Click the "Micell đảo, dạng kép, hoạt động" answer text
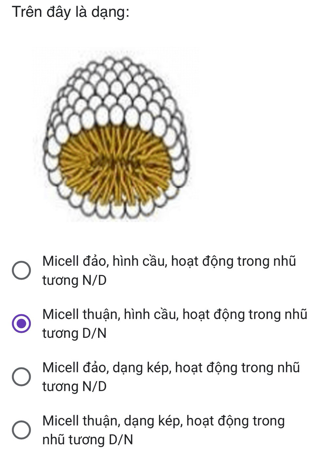 171,367
